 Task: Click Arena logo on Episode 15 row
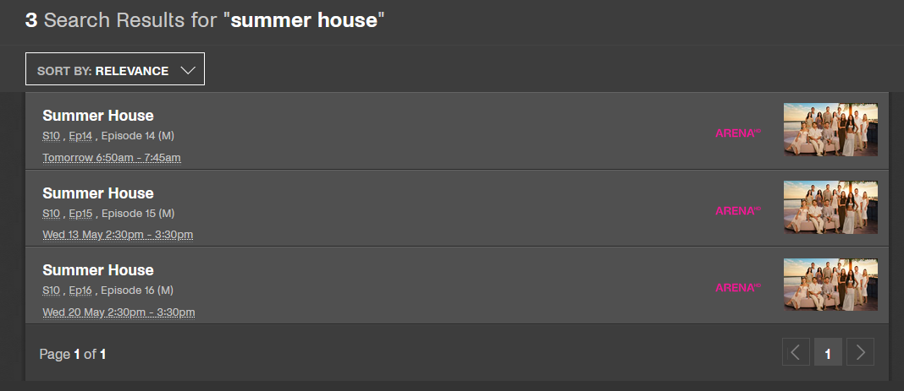click(738, 210)
